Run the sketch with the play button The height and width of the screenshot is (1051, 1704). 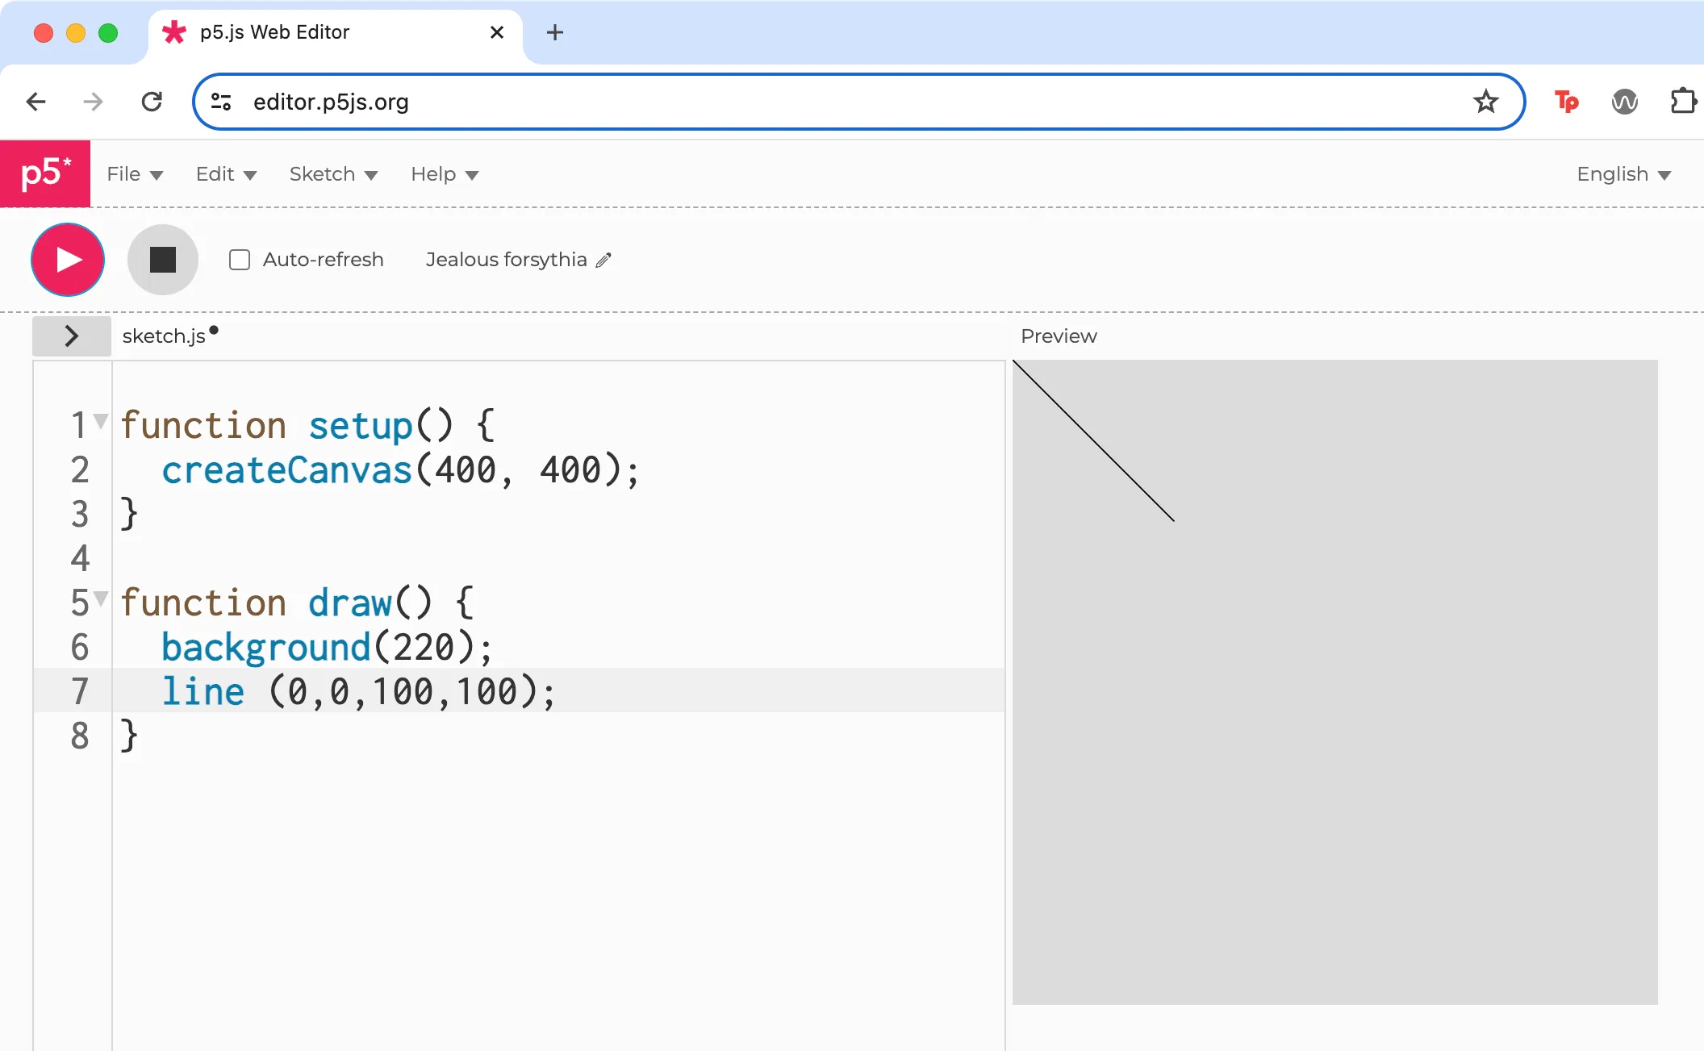click(x=67, y=259)
